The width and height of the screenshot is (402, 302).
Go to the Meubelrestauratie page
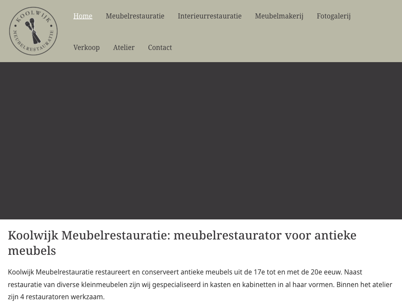(x=135, y=16)
